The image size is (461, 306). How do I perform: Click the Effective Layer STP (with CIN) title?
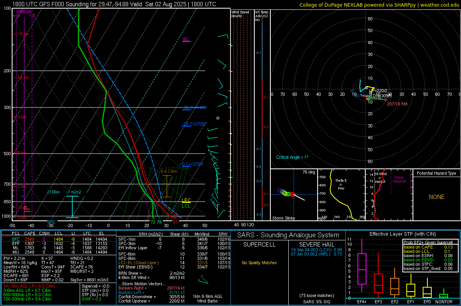click(x=402, y=234)
